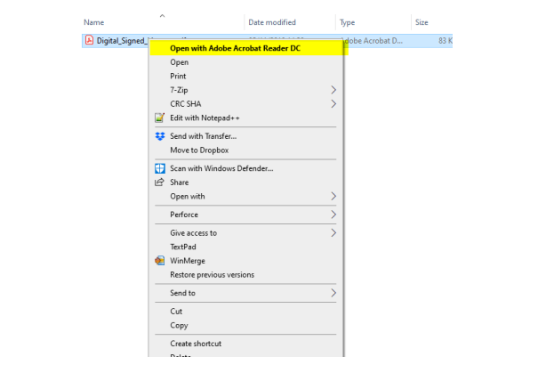The width and height of the screenshot is (538, 365).
Task: Choose Restore previous versions
Action: 246,275
